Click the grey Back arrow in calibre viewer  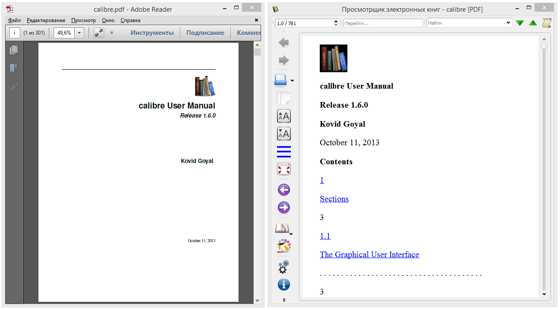283,42
